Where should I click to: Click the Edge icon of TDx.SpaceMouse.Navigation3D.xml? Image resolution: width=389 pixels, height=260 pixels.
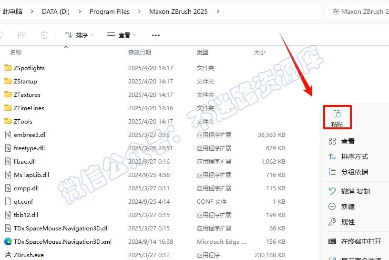(8, 241)
